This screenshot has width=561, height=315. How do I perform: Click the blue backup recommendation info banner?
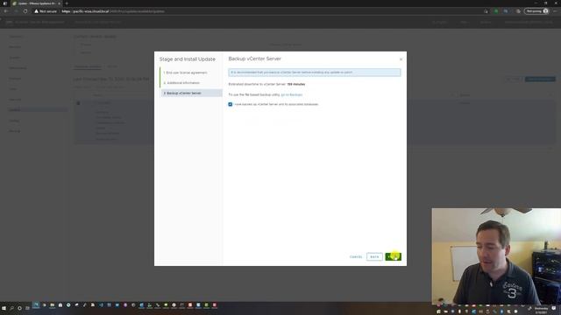315,72
